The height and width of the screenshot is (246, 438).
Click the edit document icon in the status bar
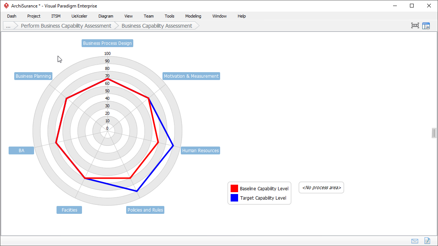[427, 241]
